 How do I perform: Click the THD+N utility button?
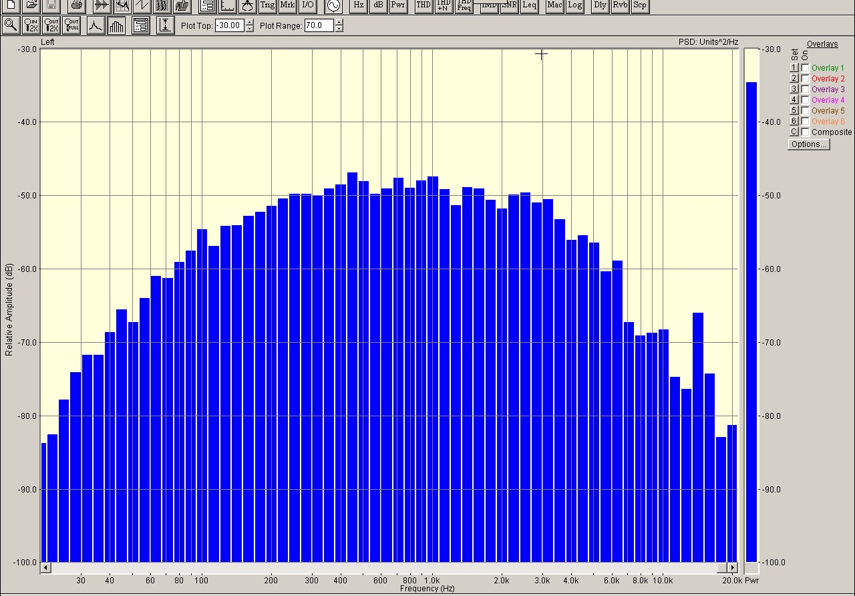point(444,5)
